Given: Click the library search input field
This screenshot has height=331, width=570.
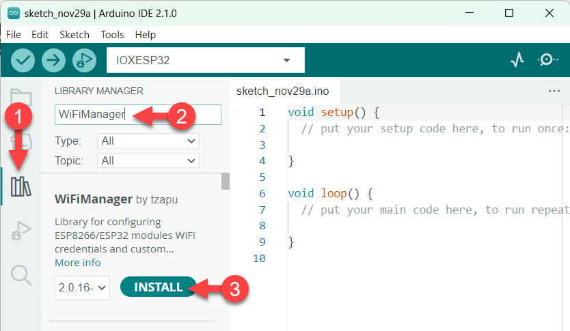Looking at the screenshot, I should 138,115.
